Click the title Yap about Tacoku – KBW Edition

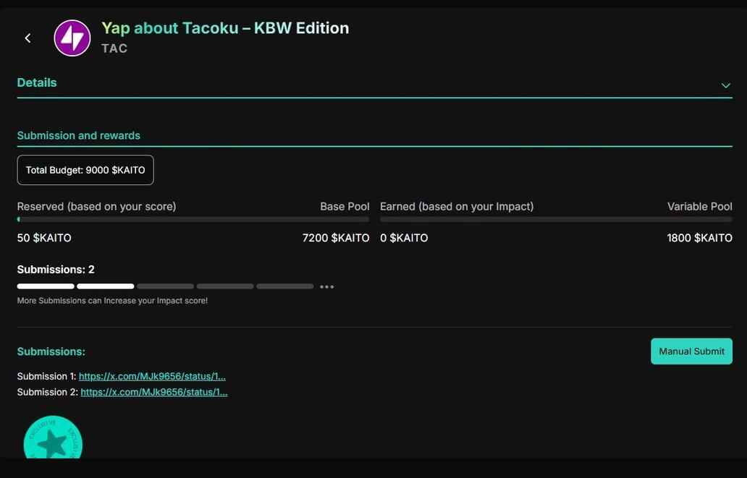coord(225,28)
